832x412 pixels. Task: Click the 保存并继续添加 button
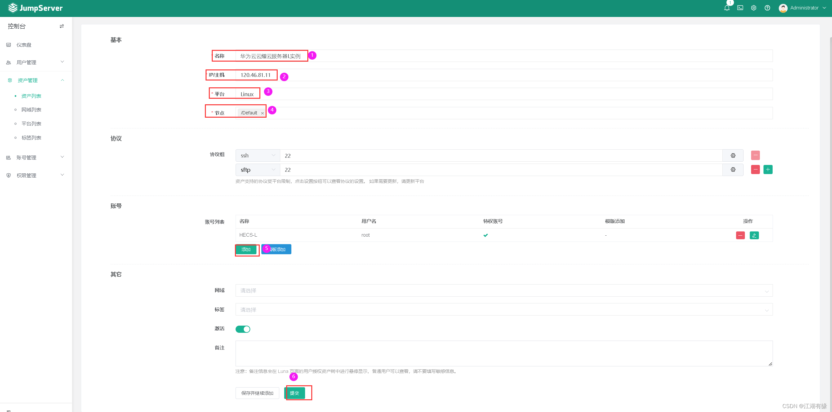(x=257, y=393)
